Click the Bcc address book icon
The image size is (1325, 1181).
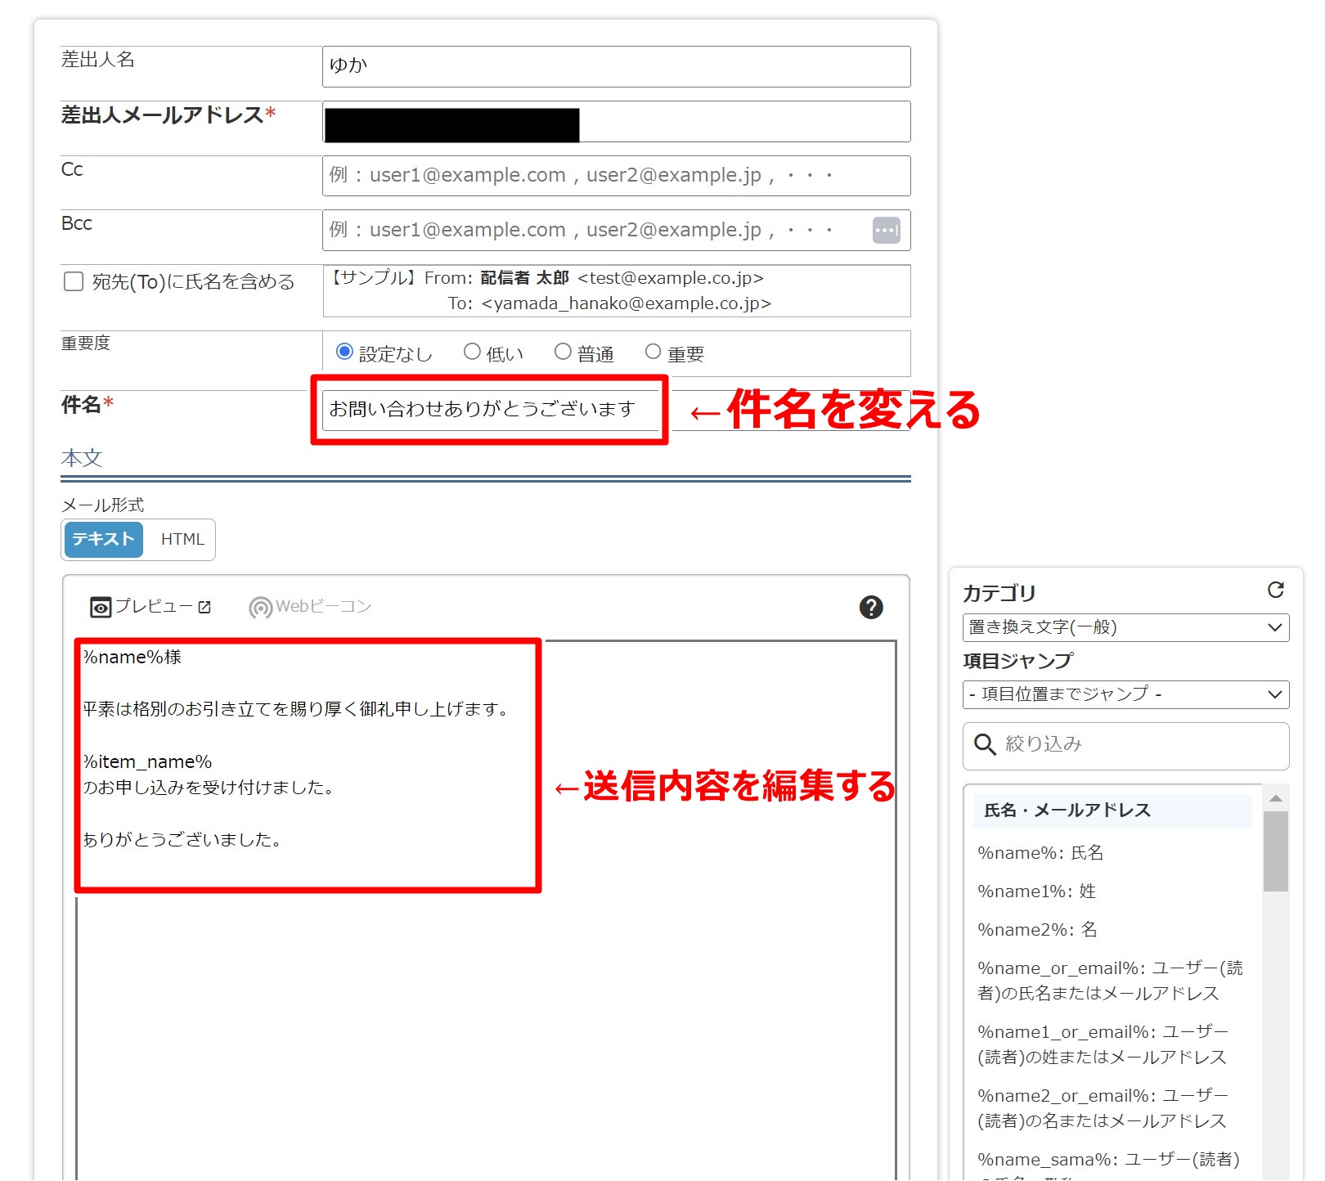[886, 231]
